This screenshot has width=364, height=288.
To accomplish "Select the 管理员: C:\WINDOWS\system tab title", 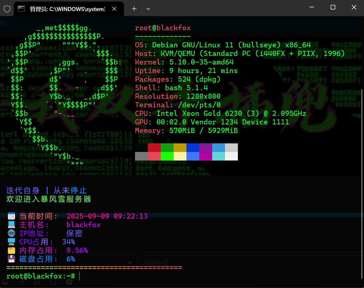I will 67,9.
